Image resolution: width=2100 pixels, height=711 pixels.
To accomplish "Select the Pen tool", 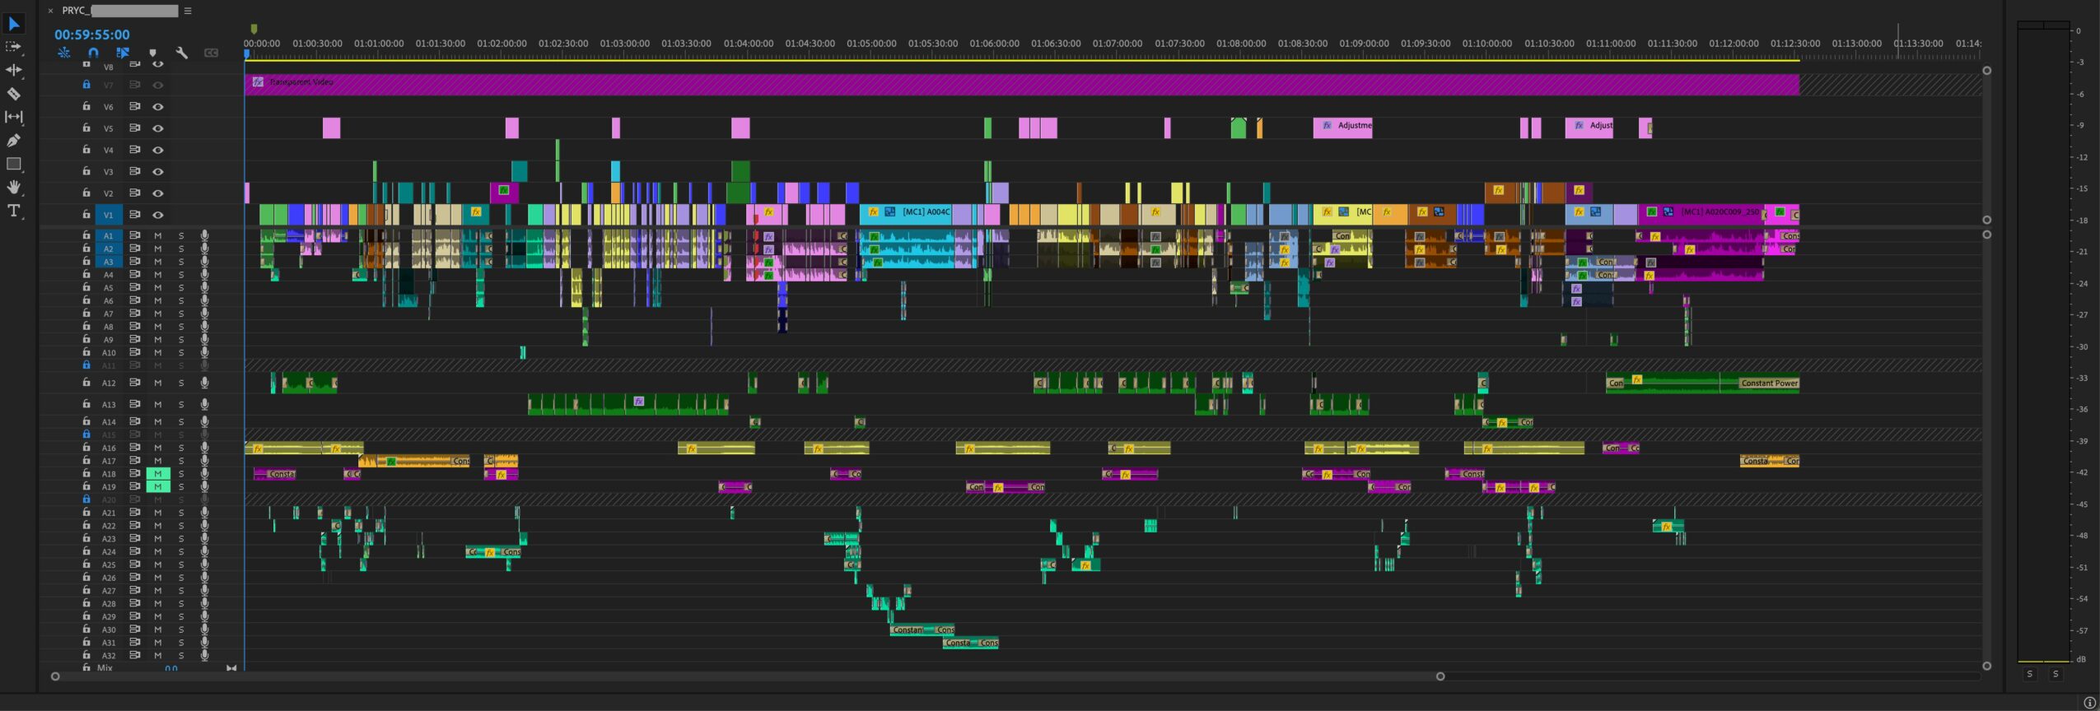I will click(x=14, y=141).
